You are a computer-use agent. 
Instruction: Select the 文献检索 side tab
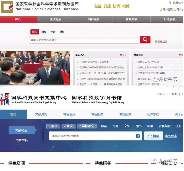pyautogui.click(x=21, y=130)
